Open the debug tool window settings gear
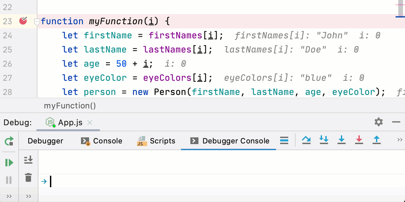This screenshot has width=405, height=202. tap(379, 122)
